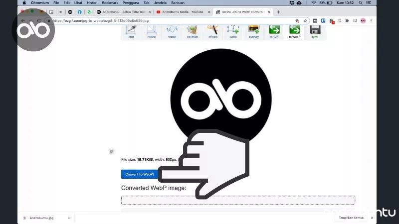399x224 pixels.
Task: Click the Wi-Fi status icon
Action: (314, 3)
